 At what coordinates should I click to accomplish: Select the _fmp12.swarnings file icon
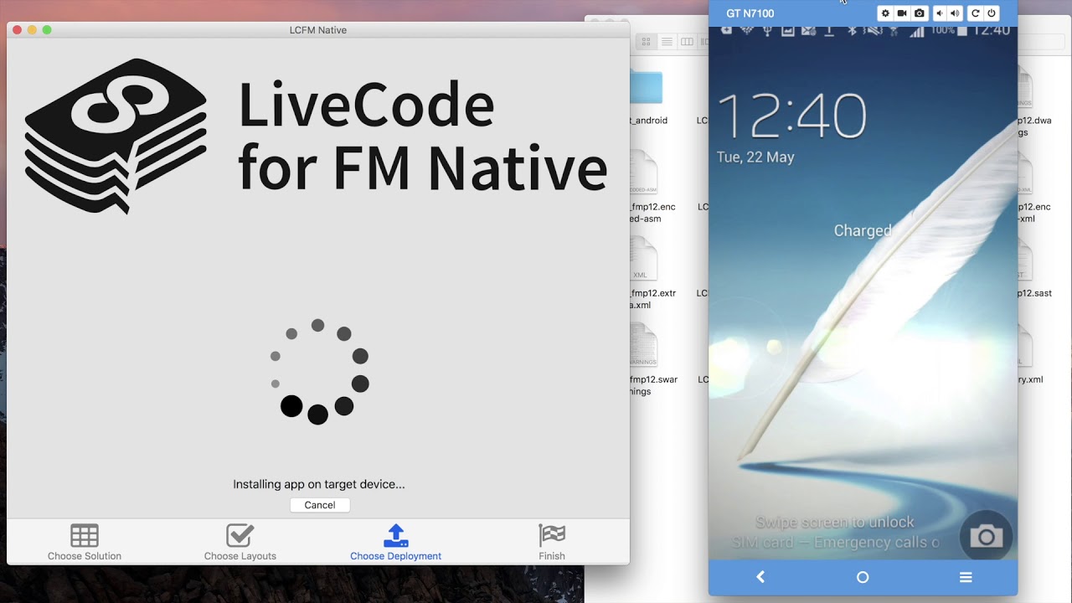(643, 345)
